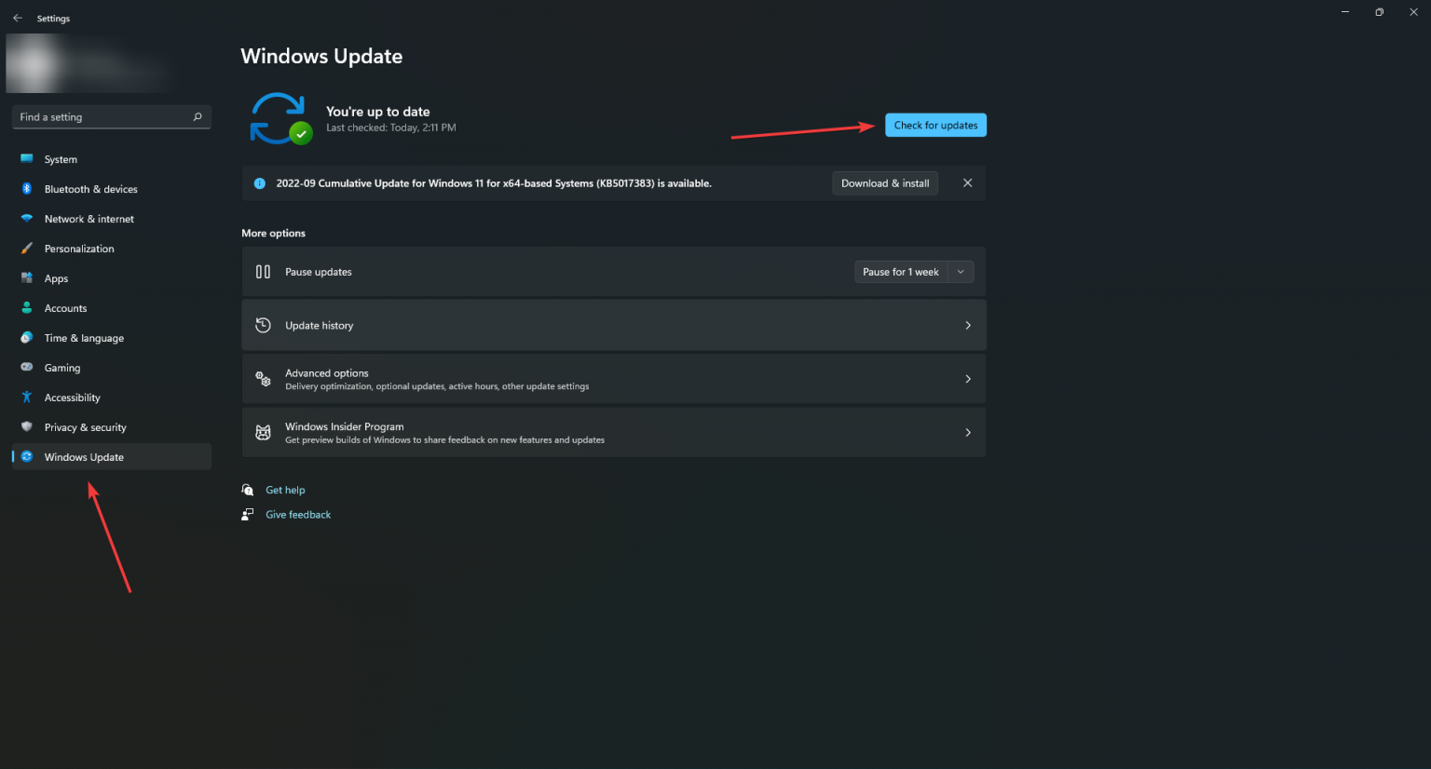The width and height of the screenshot is (1431, 769).
Task: Click the Bluetooth & devices icon
Action: [27, 189]
